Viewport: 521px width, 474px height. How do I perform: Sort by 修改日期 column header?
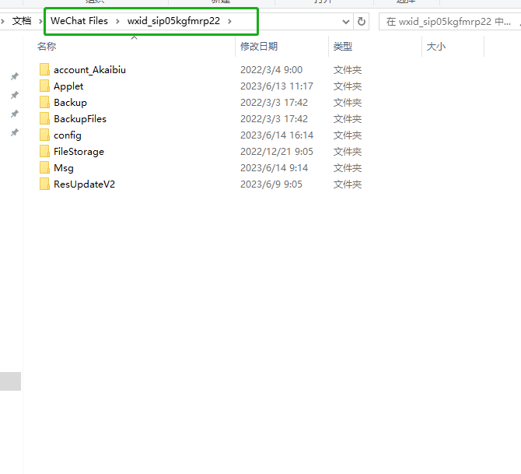click(x=260, y=47)
